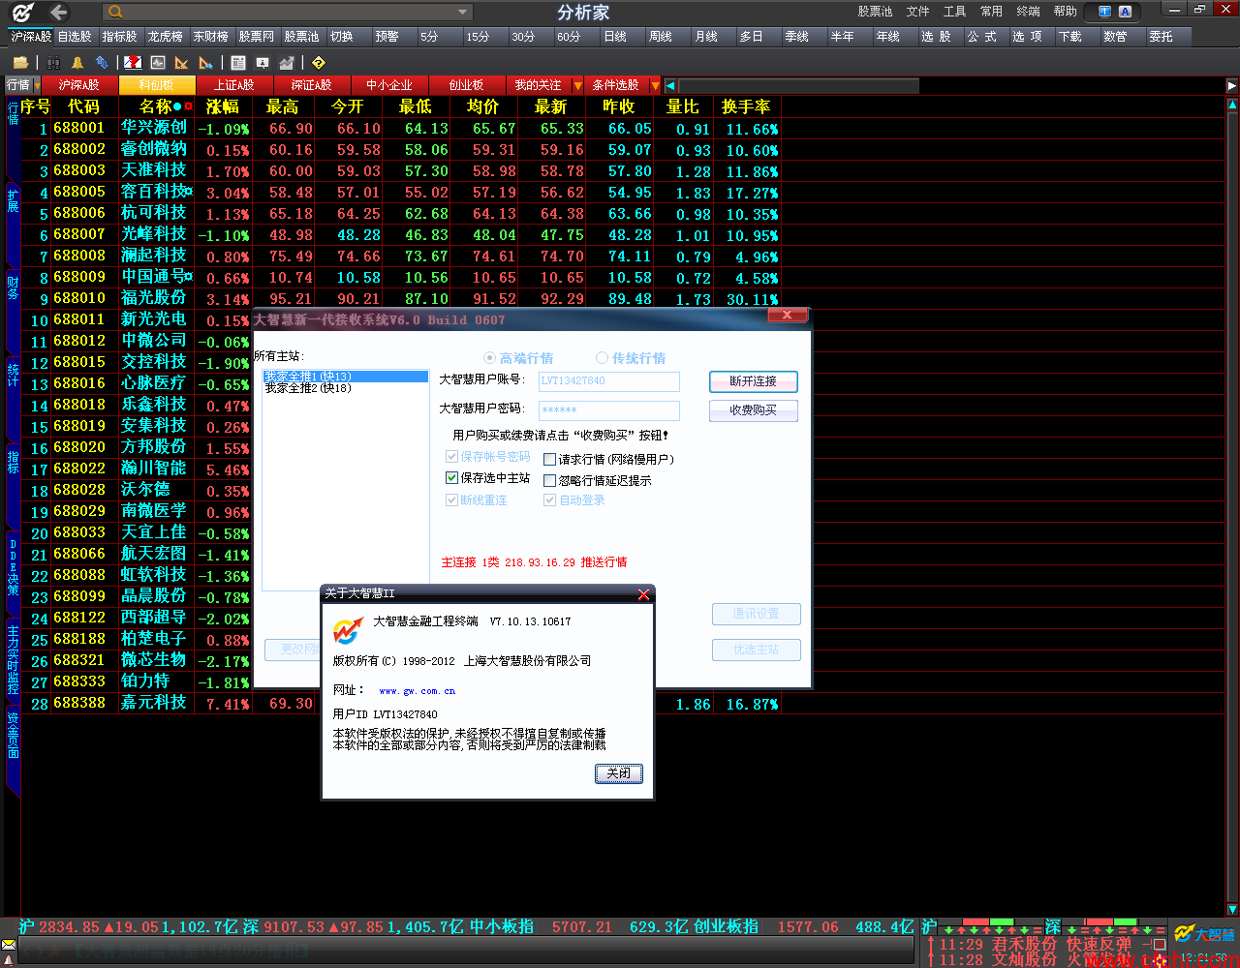Viewport: 1240px width, 968px height.
Task: Select 我家全推2(快18) server in list
Action: [308, 388]
